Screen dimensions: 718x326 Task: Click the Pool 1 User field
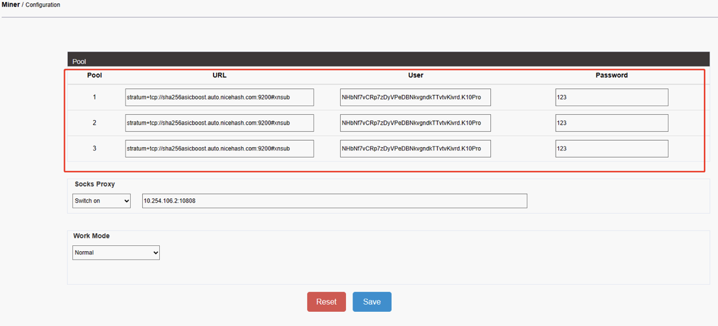click(415, 97)
